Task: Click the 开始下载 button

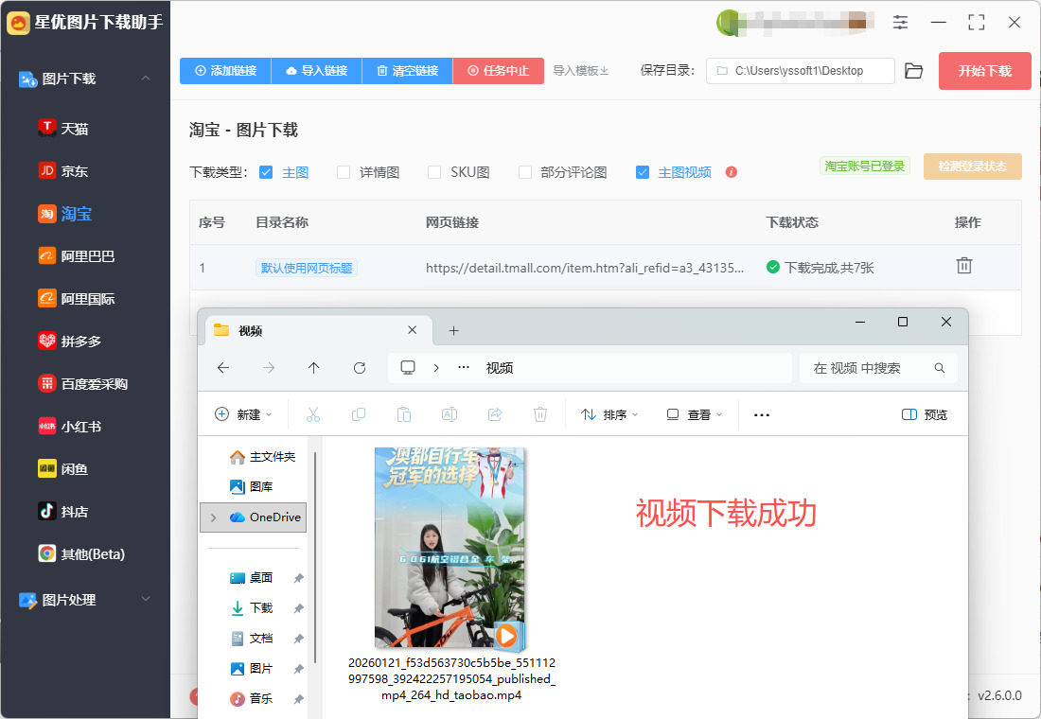Action: pyautogui.click(x=984, y=71)
